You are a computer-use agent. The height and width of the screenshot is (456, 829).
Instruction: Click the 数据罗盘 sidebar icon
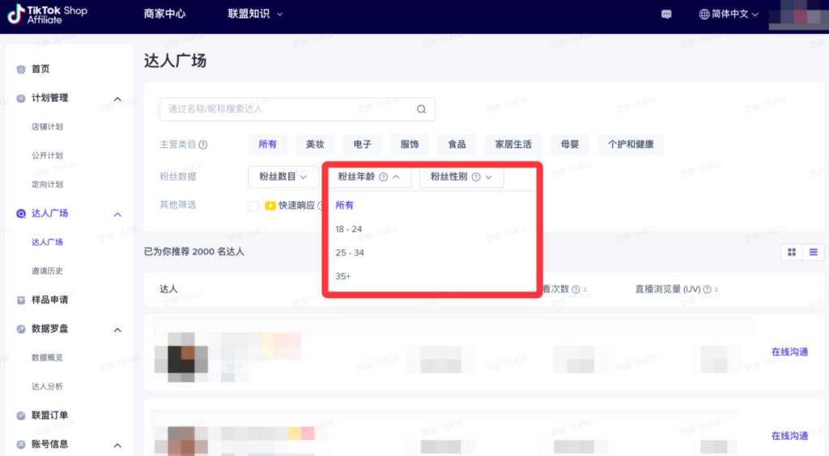pos(20,329)
